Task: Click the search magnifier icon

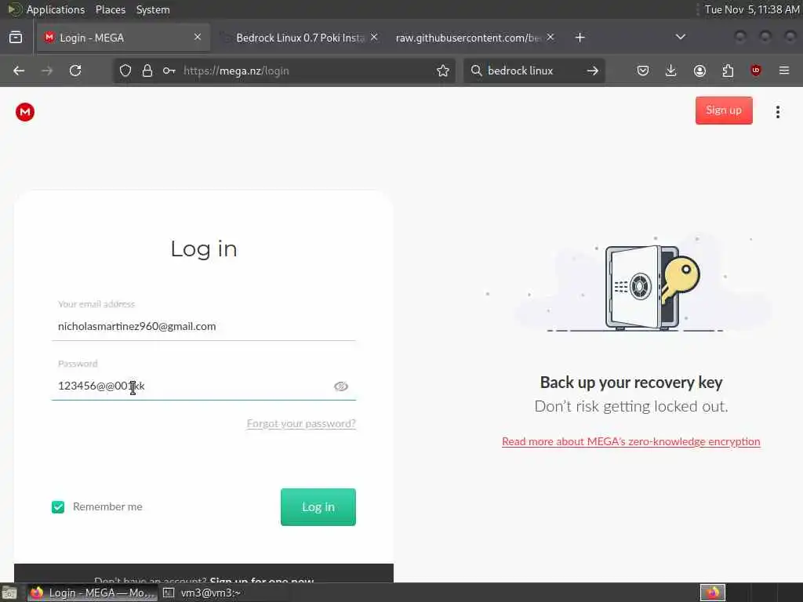Action: [x=476, y=71]
